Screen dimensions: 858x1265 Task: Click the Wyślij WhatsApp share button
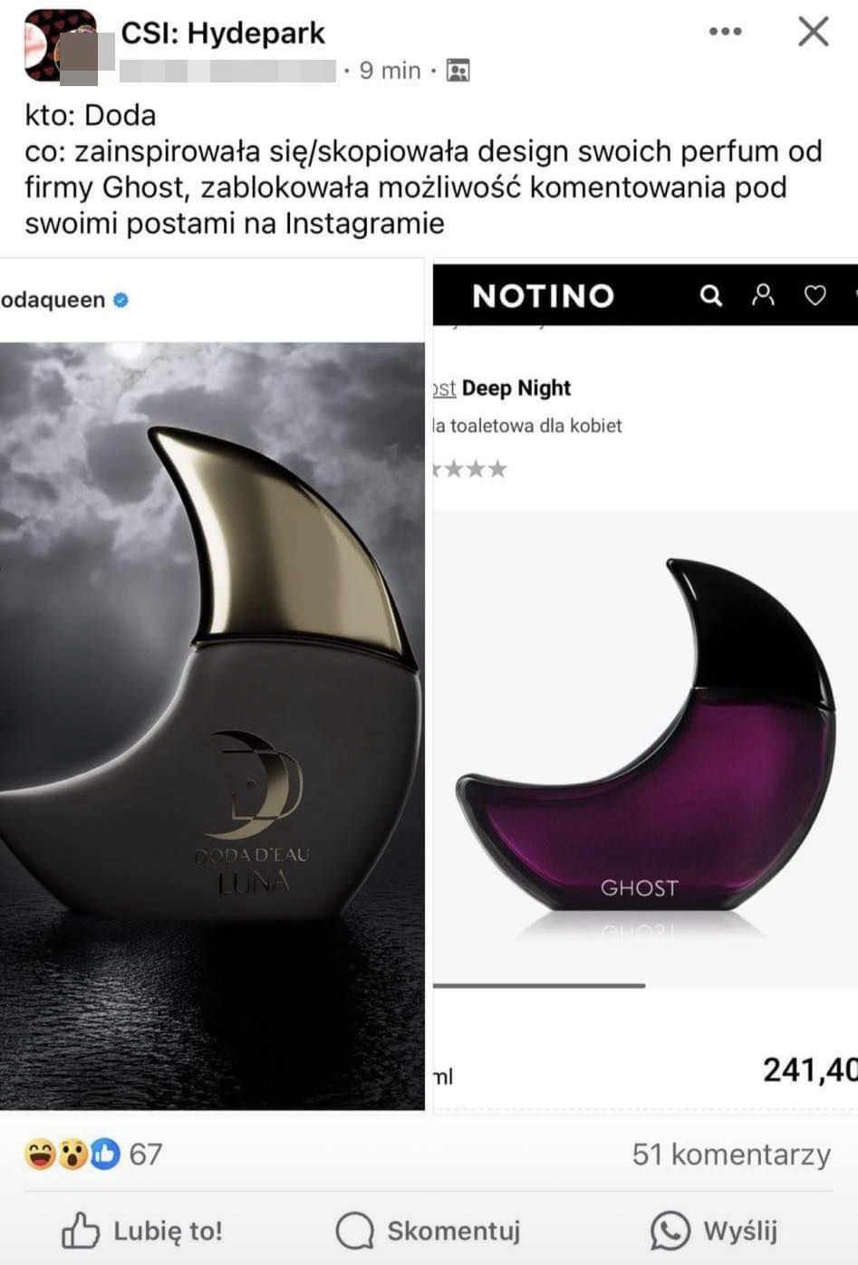click(x=714, y=1231)
